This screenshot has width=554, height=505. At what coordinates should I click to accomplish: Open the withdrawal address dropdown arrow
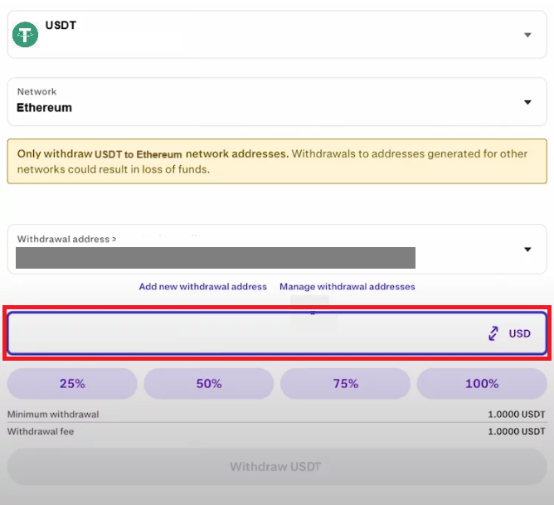(x=527, y=250)
